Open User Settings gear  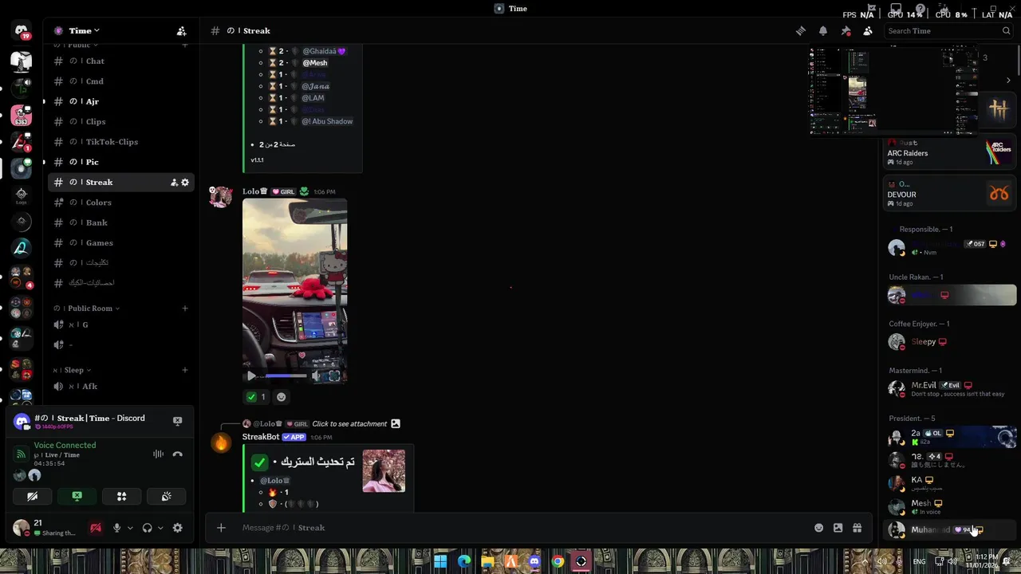177,528
